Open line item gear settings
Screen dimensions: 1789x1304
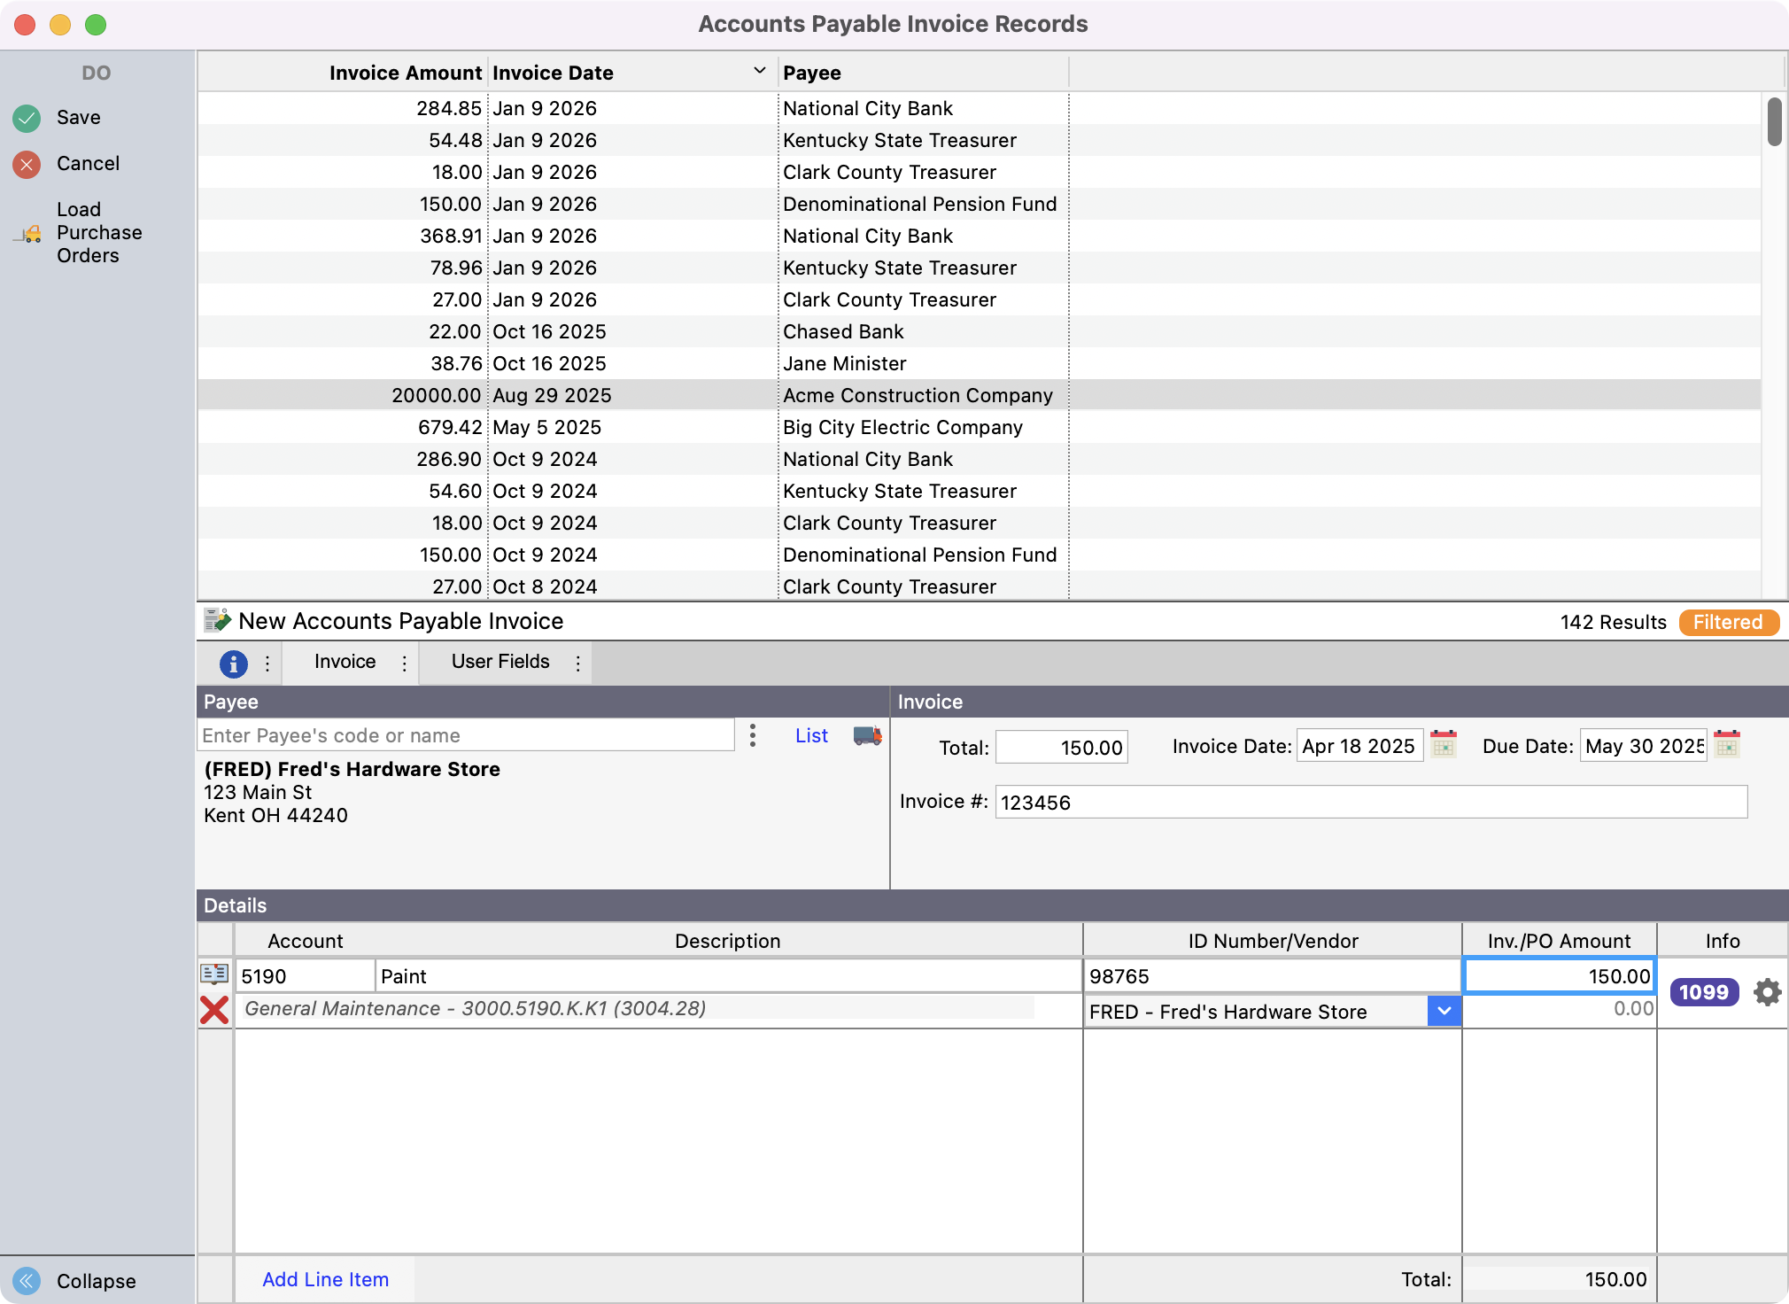click(1767, 992)
